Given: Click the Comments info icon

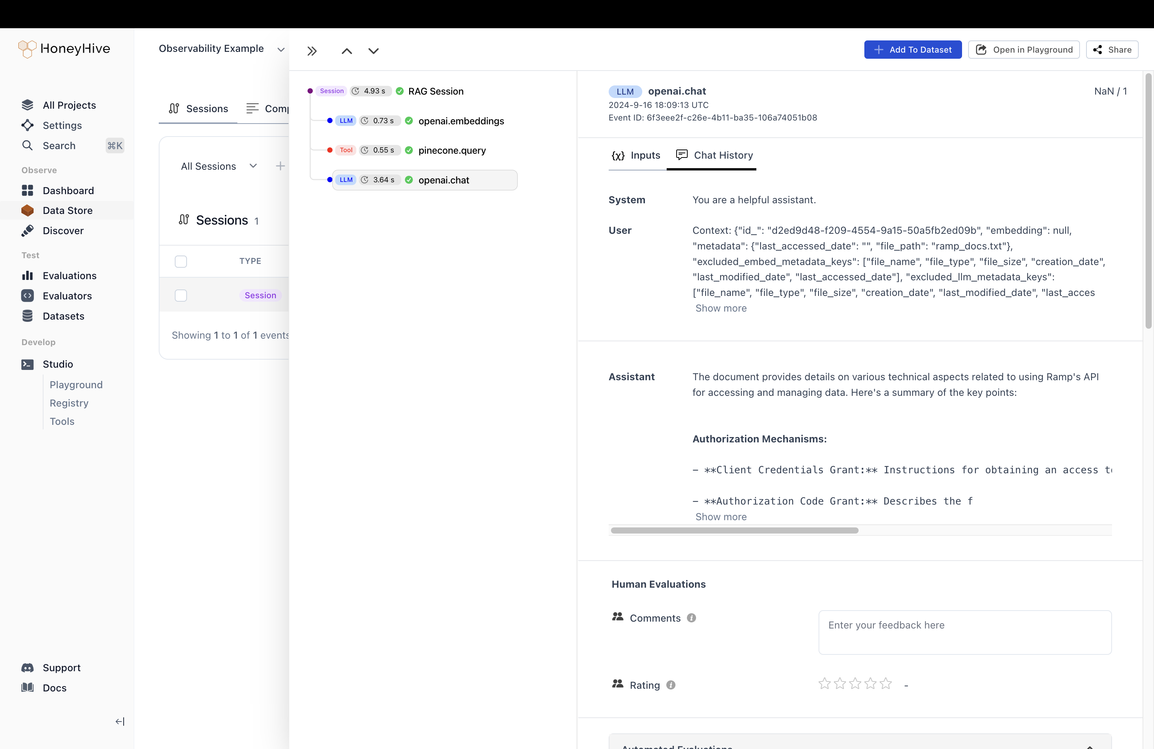Looking at the screenshot, I should (x=691, y=618).
